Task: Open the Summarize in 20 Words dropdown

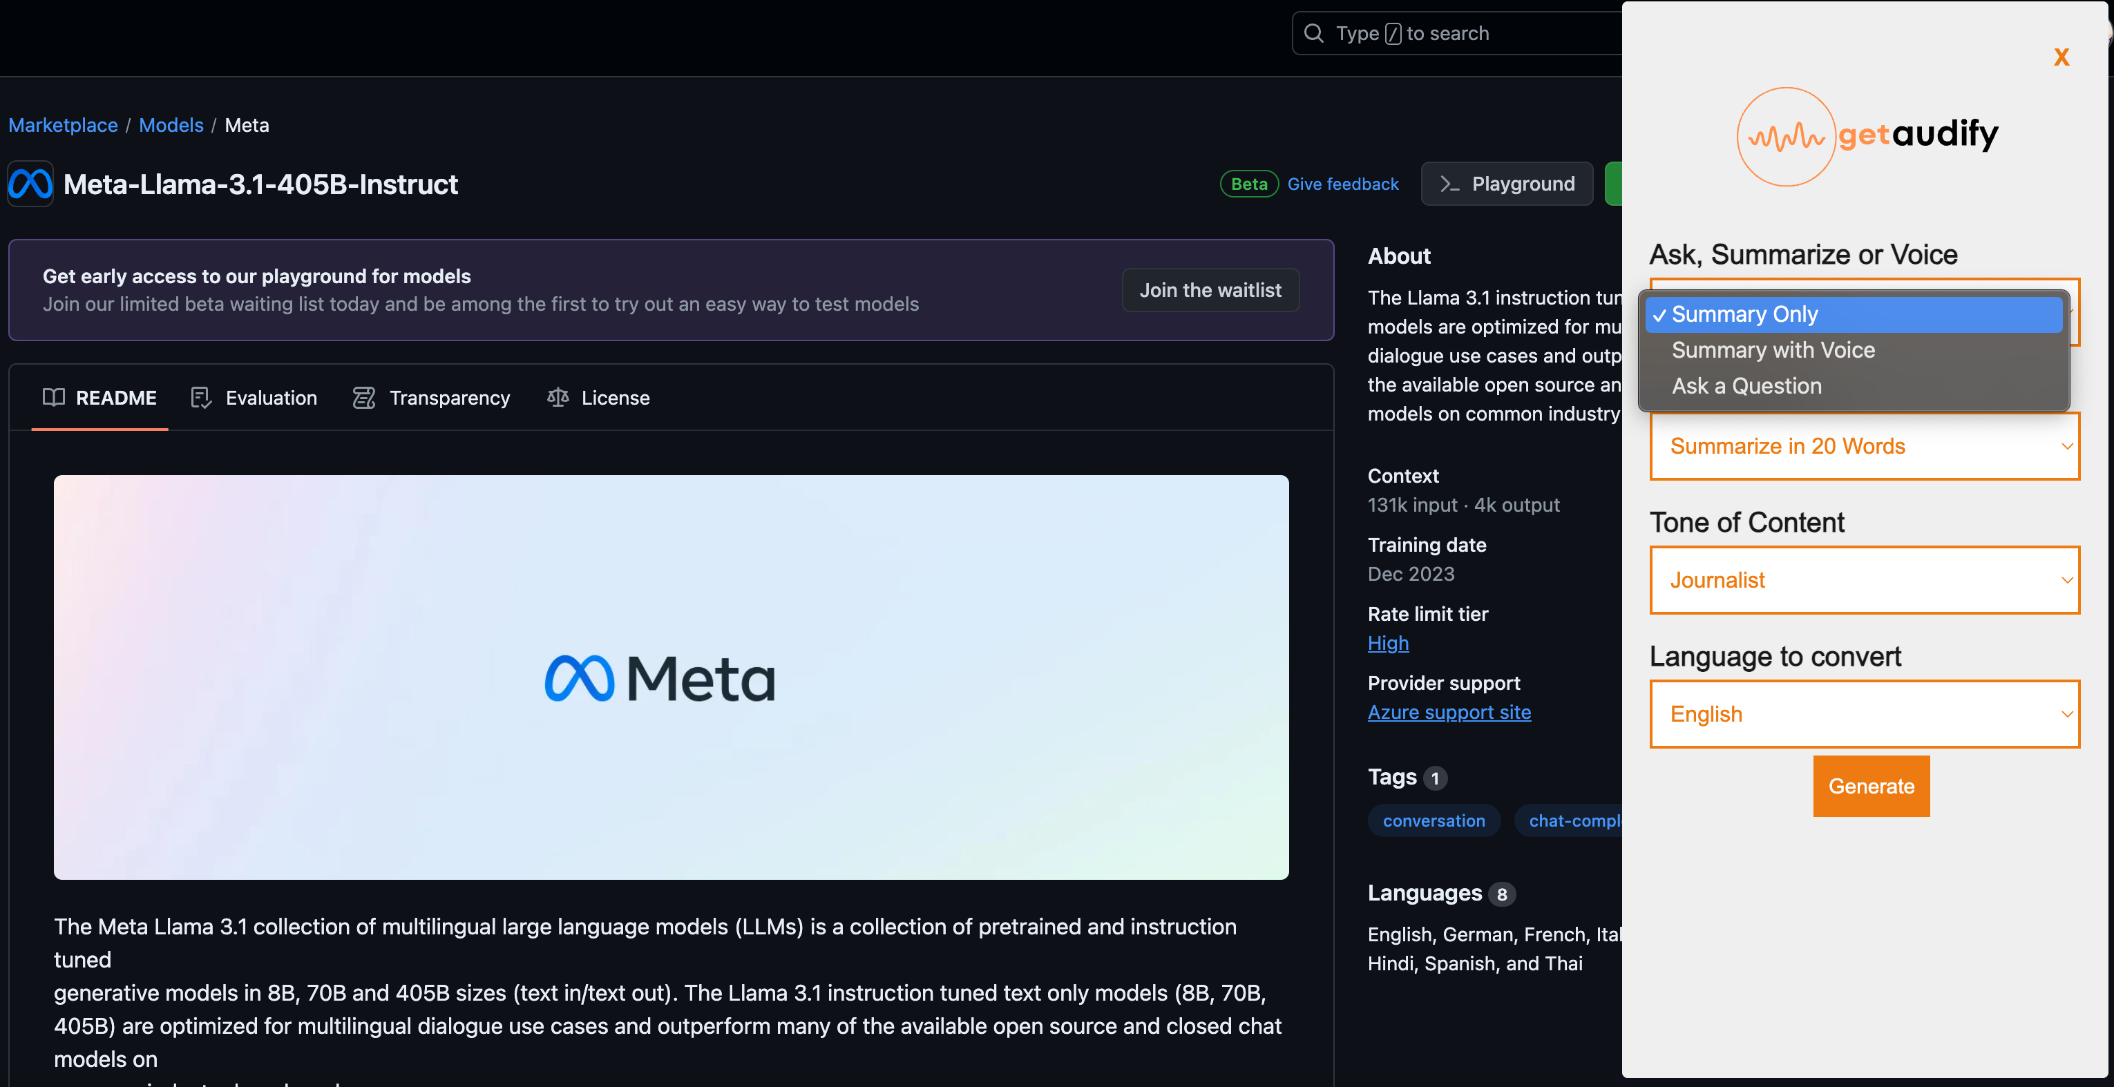Action: pyautogui.click(x=1865, y=446)
